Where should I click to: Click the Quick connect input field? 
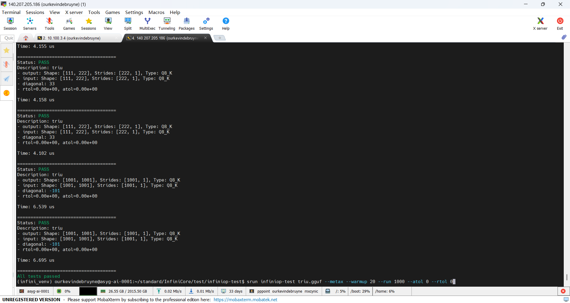(7, 38)
